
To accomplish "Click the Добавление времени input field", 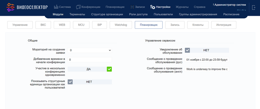I will [x=90, y=60].
